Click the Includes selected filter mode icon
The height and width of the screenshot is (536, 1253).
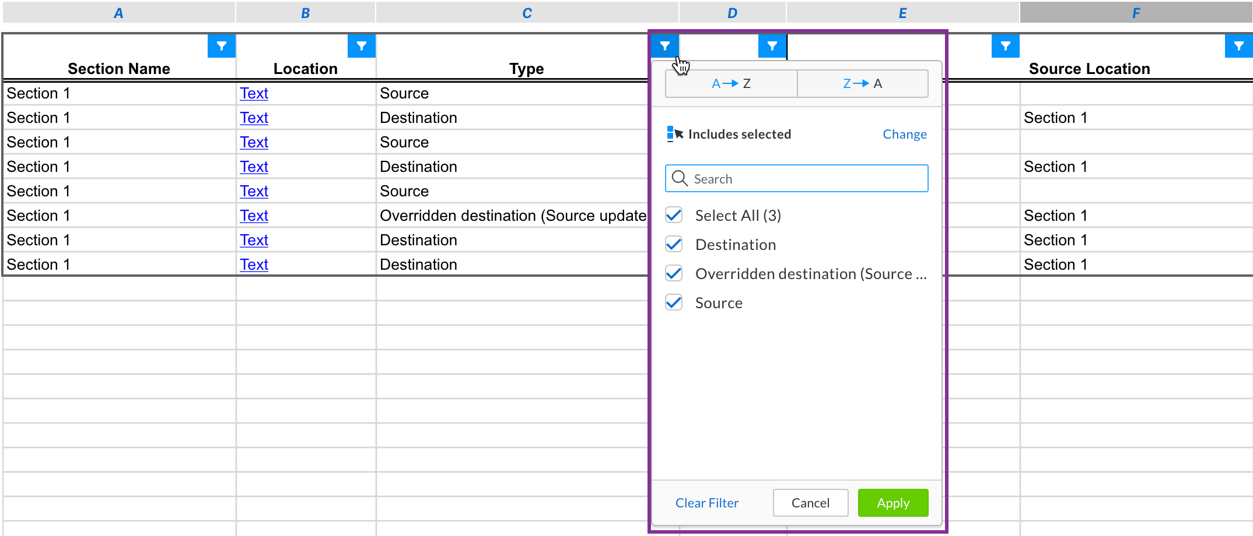[674, 133]
